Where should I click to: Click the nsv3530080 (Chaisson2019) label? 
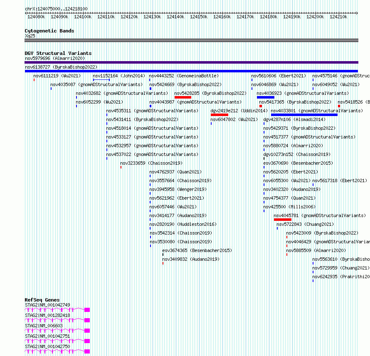click(x=181, y=242)
